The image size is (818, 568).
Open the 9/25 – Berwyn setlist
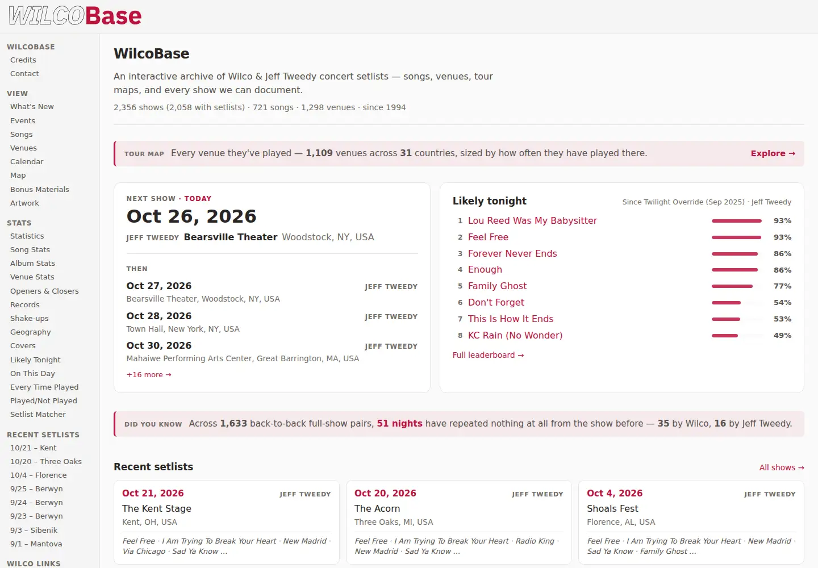tap(36, 489)
